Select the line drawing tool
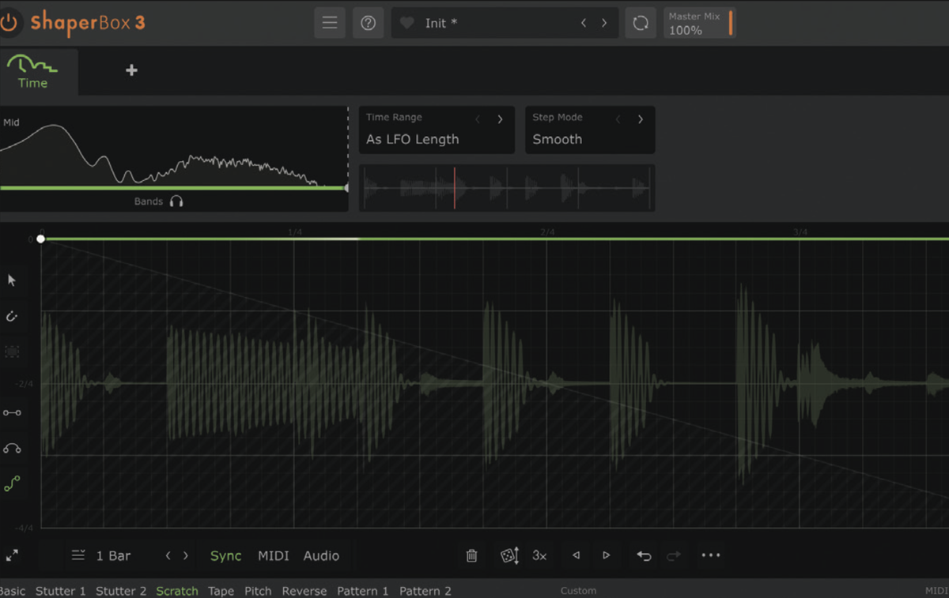Viewport: 949px width, 598px height. 13,412
